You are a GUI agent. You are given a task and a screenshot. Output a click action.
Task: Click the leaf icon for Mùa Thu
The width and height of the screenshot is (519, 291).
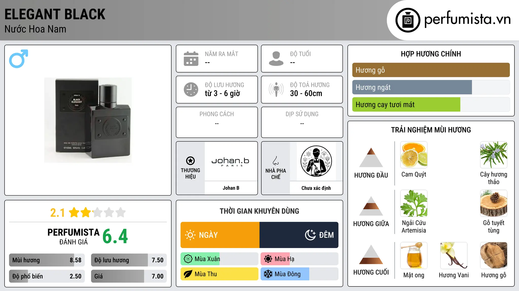point(188,274)
